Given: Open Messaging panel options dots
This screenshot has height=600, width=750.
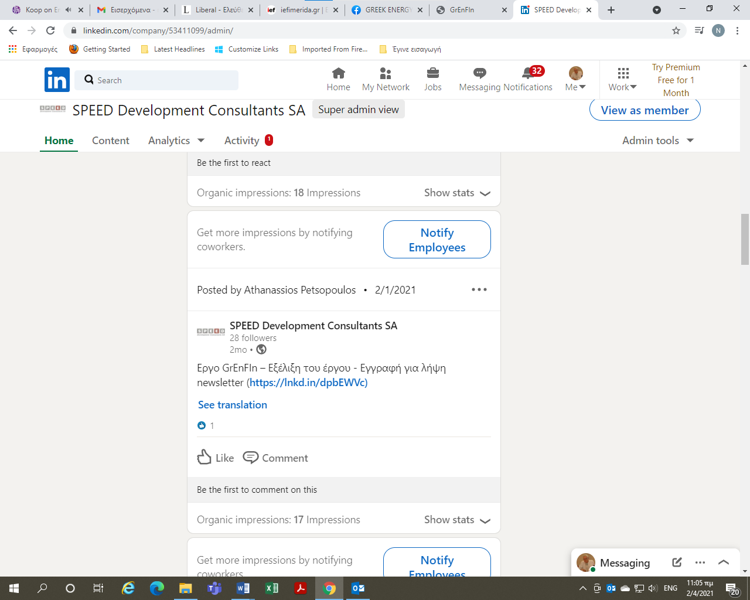Looking at the screenshot, I should pyautogui.click(x=700, y=562).
